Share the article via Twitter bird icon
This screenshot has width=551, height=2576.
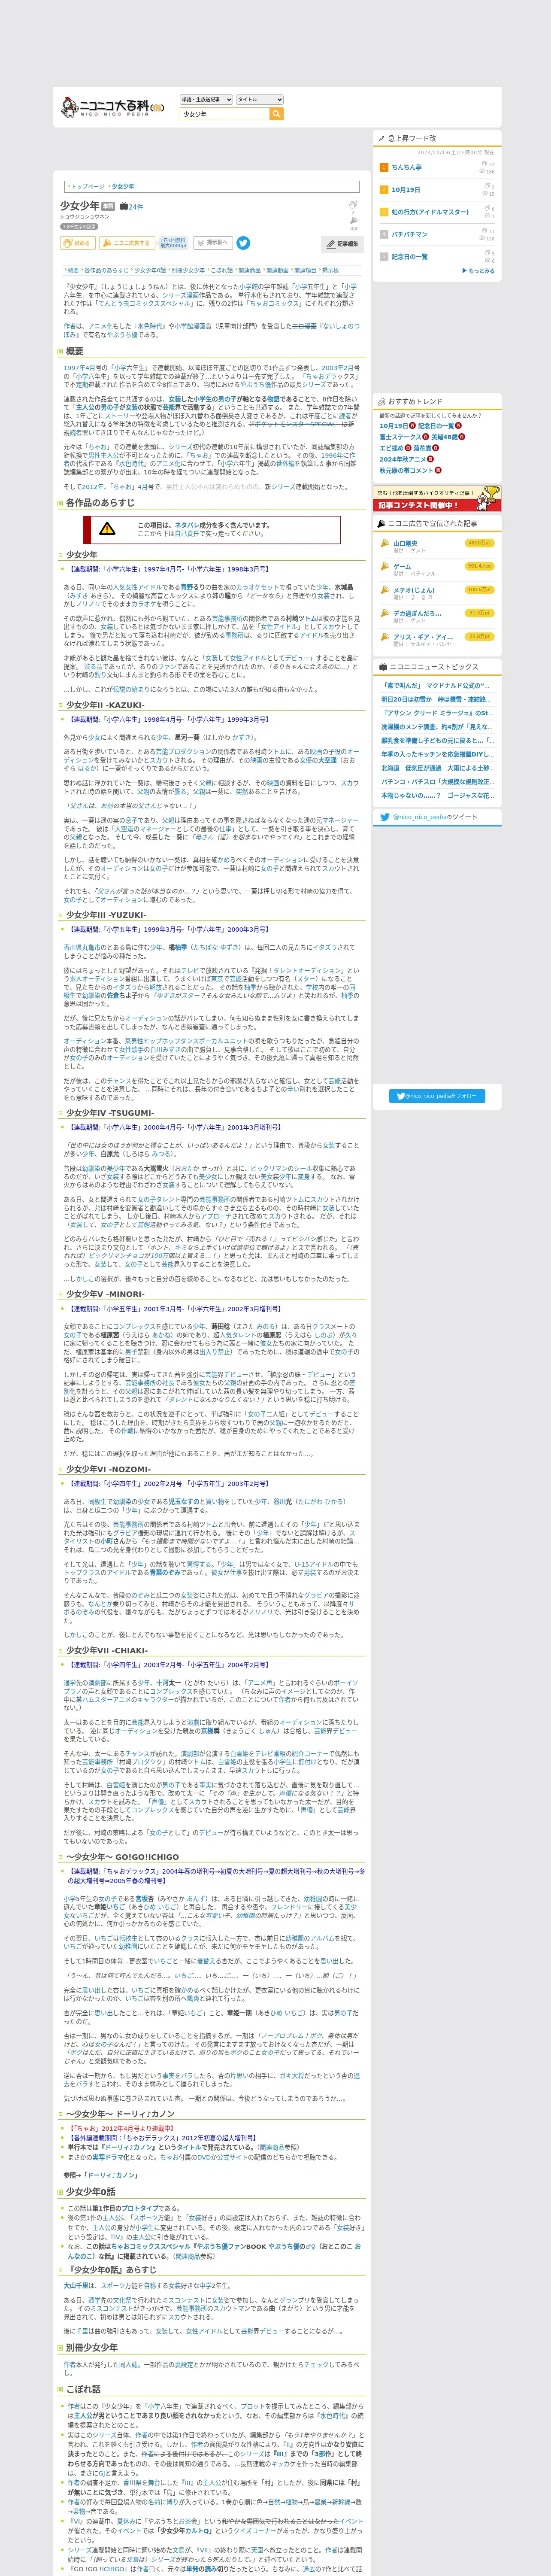(243, 243)
